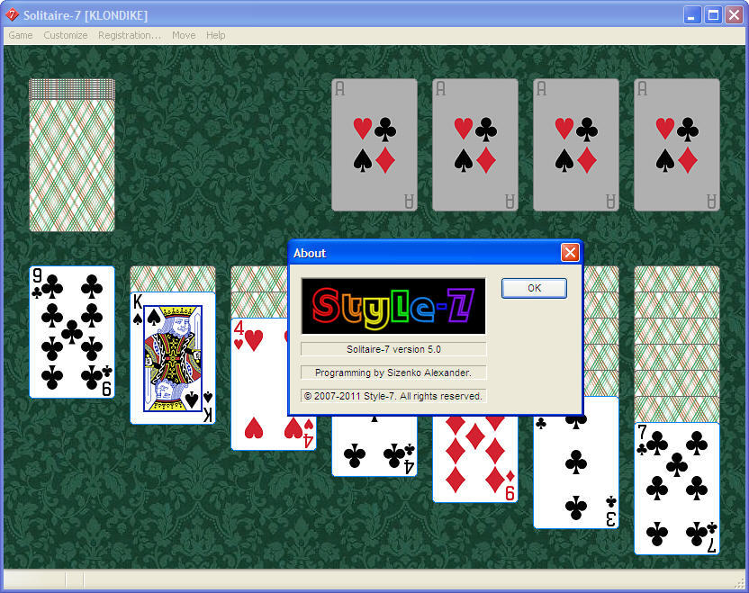The width and height of the screenshot is (749, 593).
Task: Open the Registration… menu
Action: [x=130, y=35]
